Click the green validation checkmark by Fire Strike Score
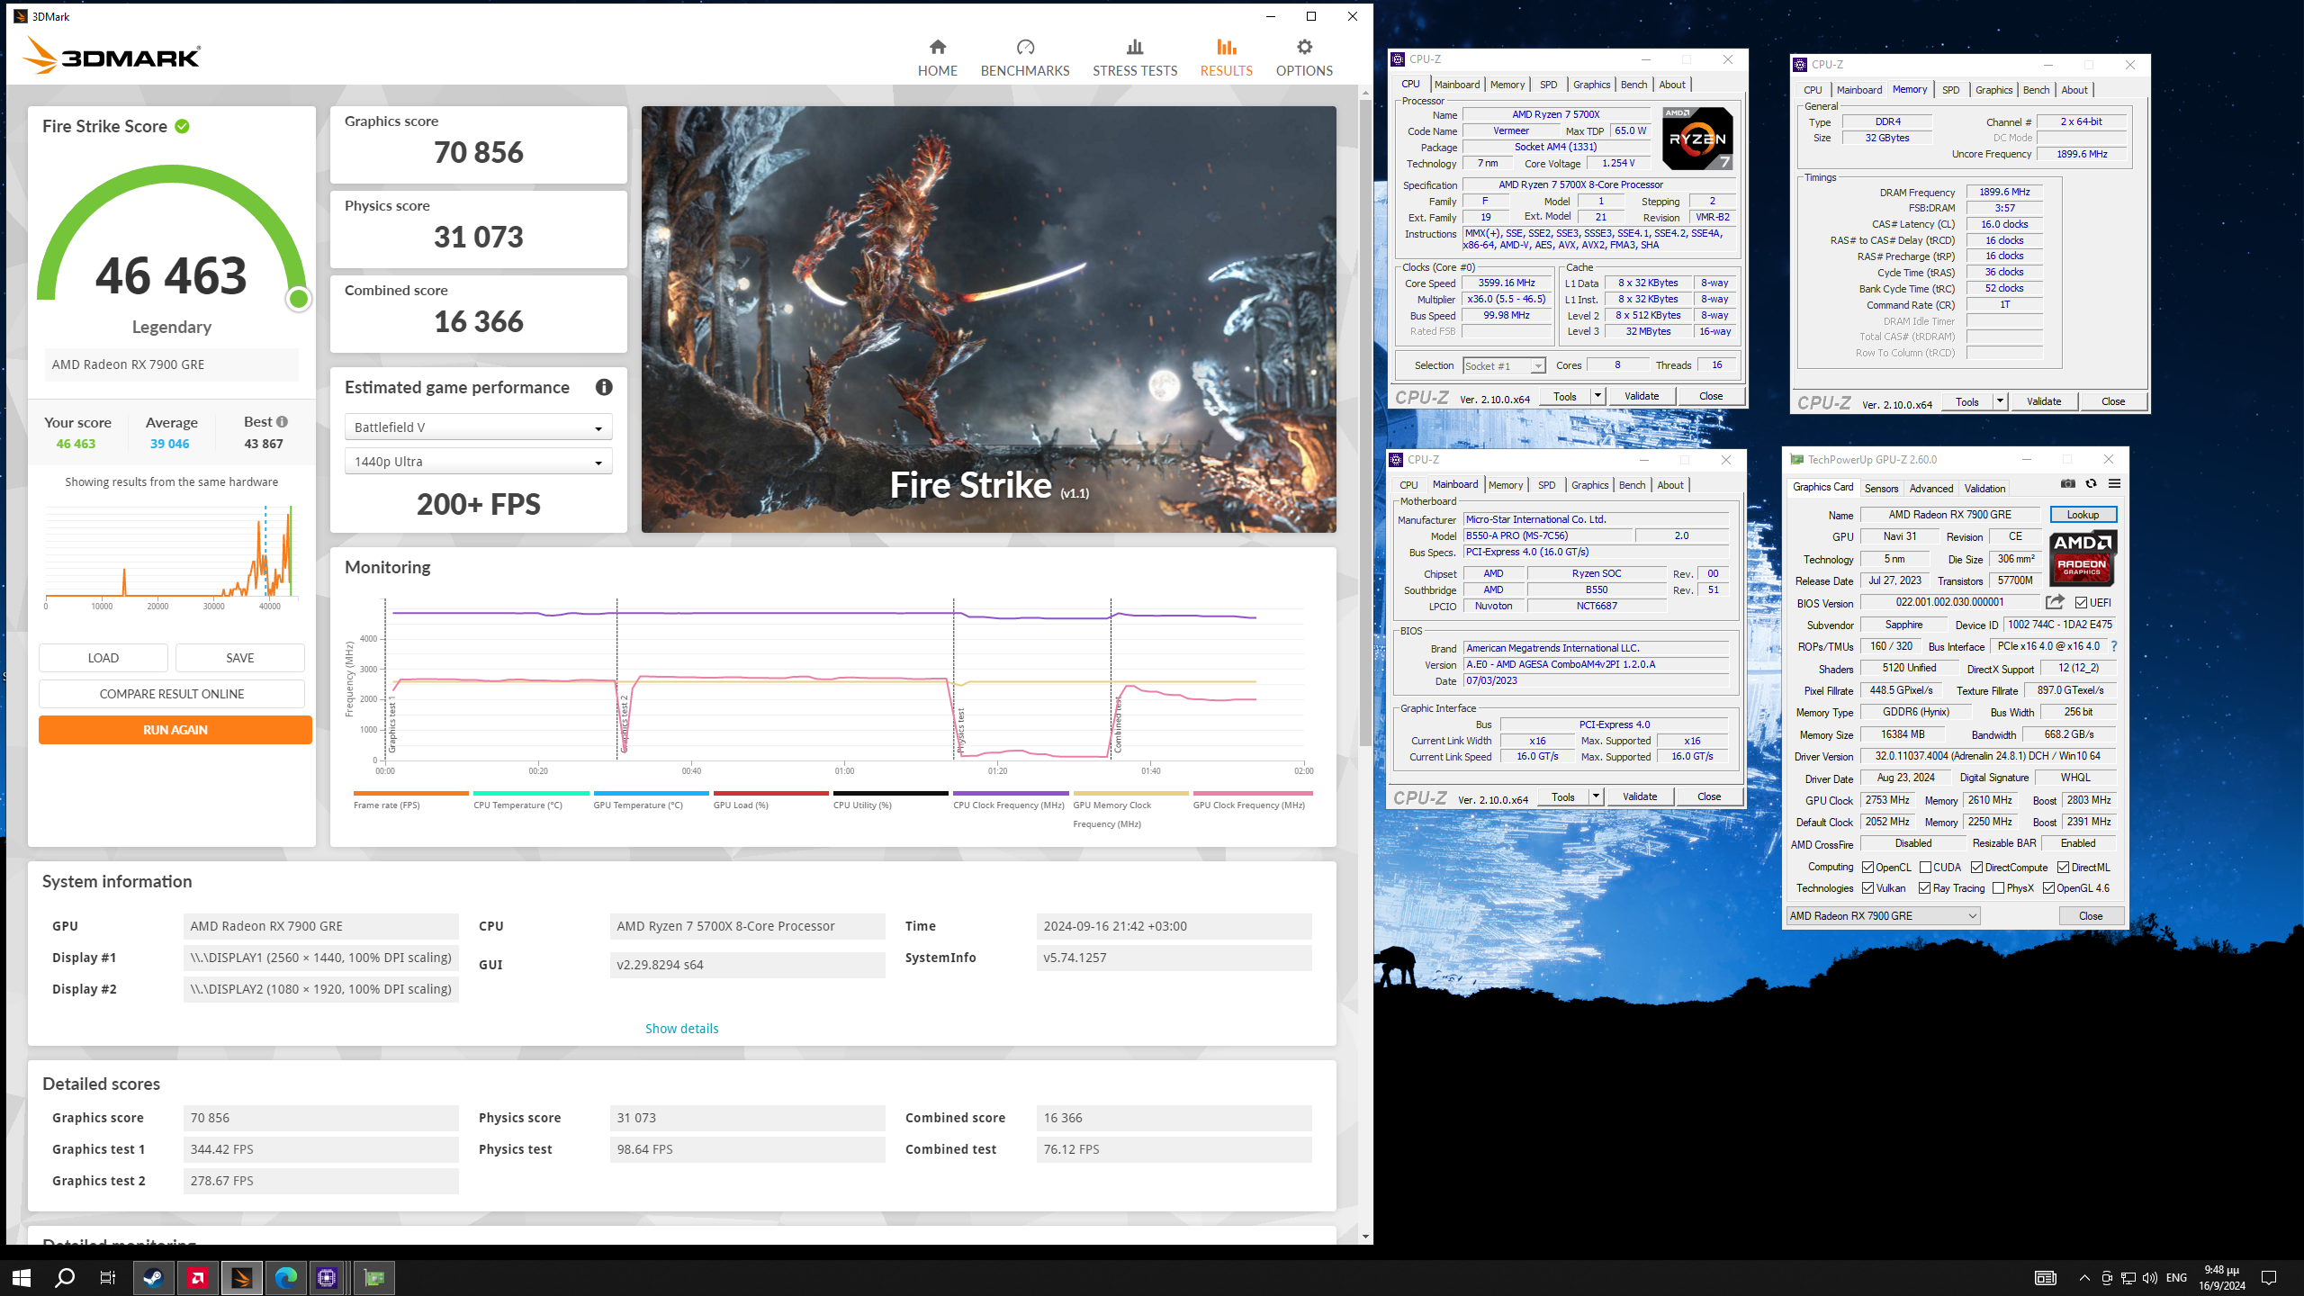Image resolution: width=2304 pixels, height=1296 pixels. 183,126
